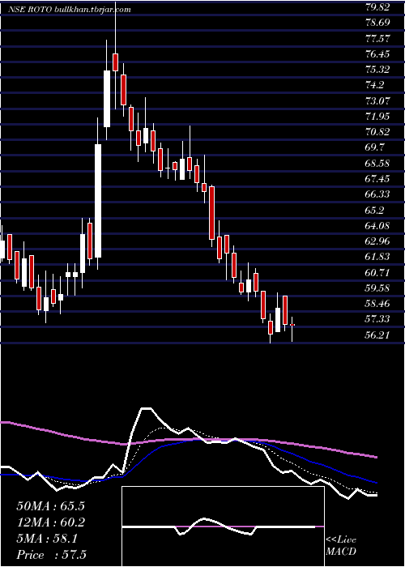Click the 66.33 price axis label

[x=378, y=194]
